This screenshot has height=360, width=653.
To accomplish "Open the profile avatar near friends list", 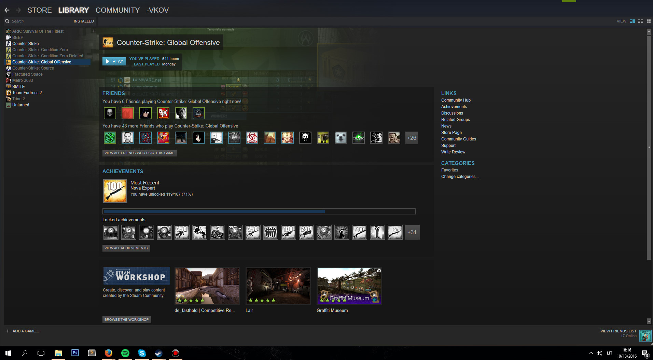I will [645, 336].
